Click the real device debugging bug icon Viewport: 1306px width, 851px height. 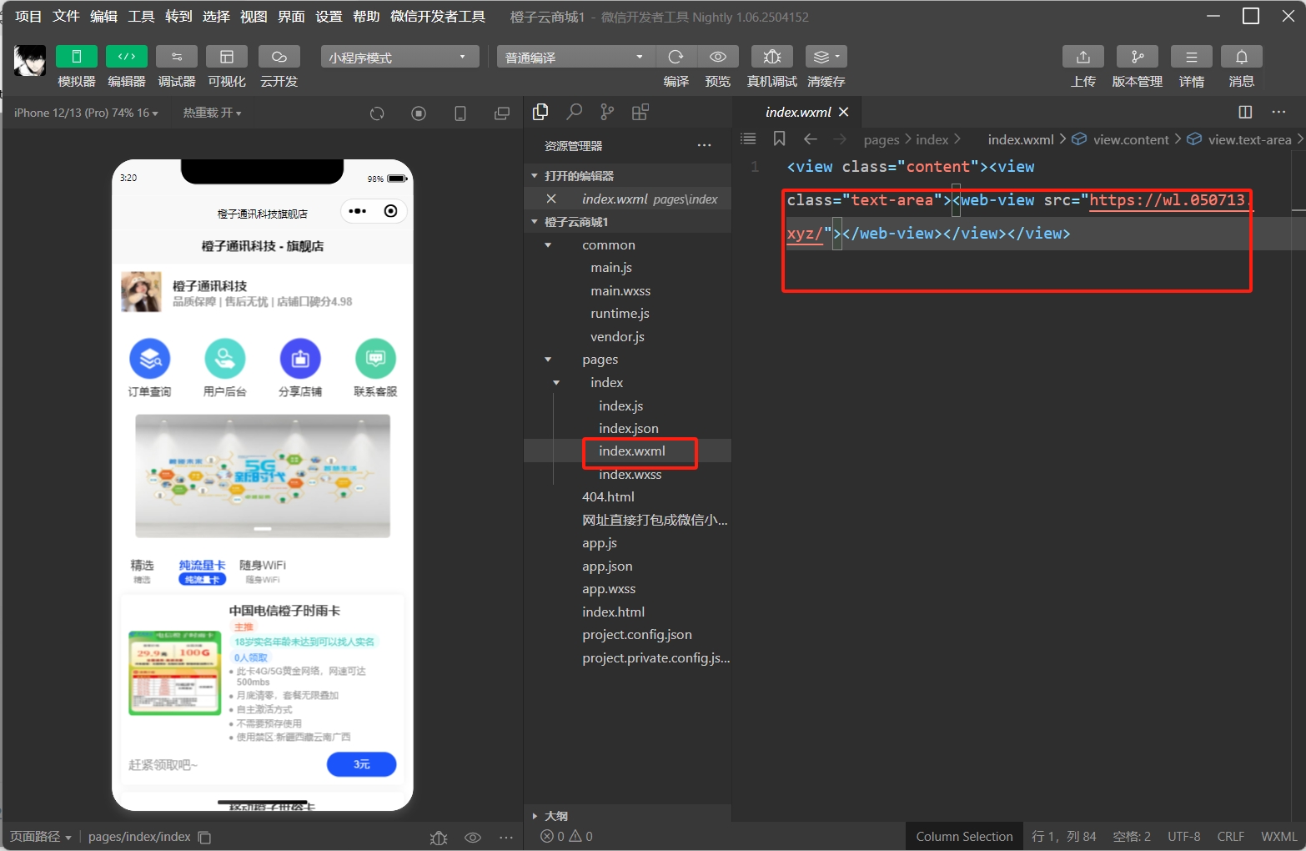tap(772, 57)
